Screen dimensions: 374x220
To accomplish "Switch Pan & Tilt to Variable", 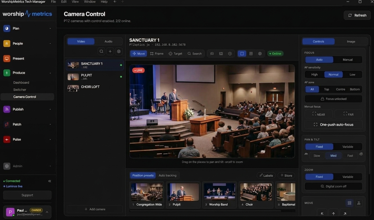I will (x=348, y=147).
